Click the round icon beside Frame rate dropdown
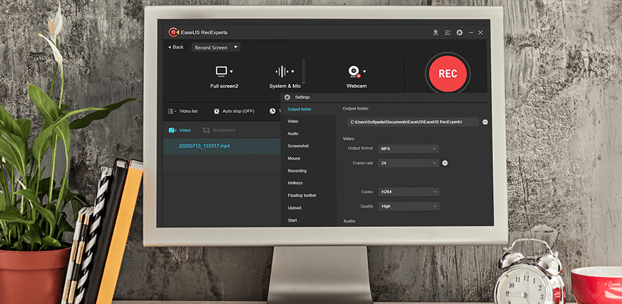The image size is (622, 304). 445,163
